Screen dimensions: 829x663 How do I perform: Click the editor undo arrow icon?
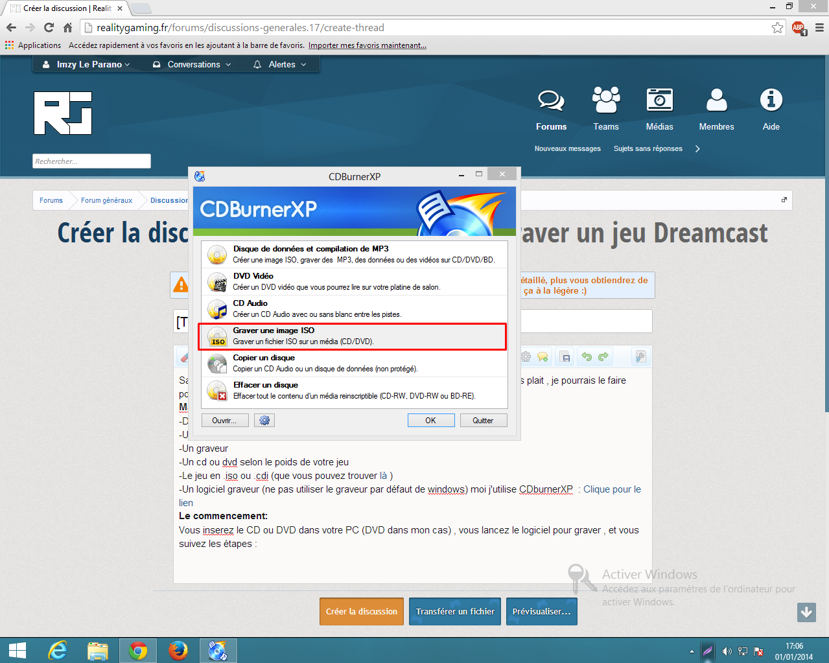(587, 356)
